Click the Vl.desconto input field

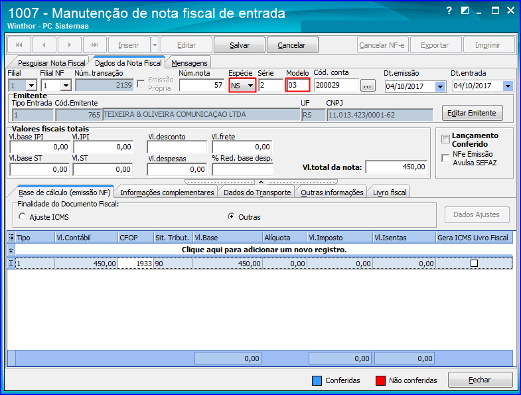coord(177,147)
